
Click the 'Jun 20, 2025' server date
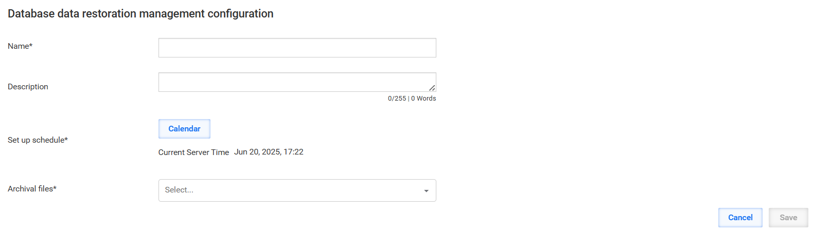coord(257,152)
